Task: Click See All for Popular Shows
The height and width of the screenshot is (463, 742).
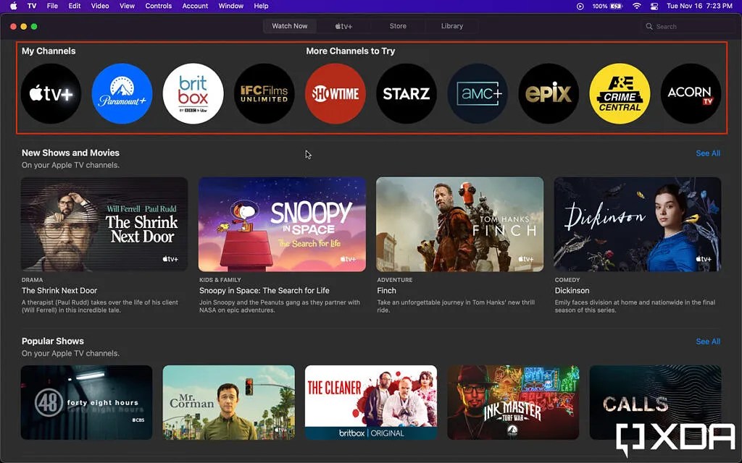Action: tap(707, 341)
